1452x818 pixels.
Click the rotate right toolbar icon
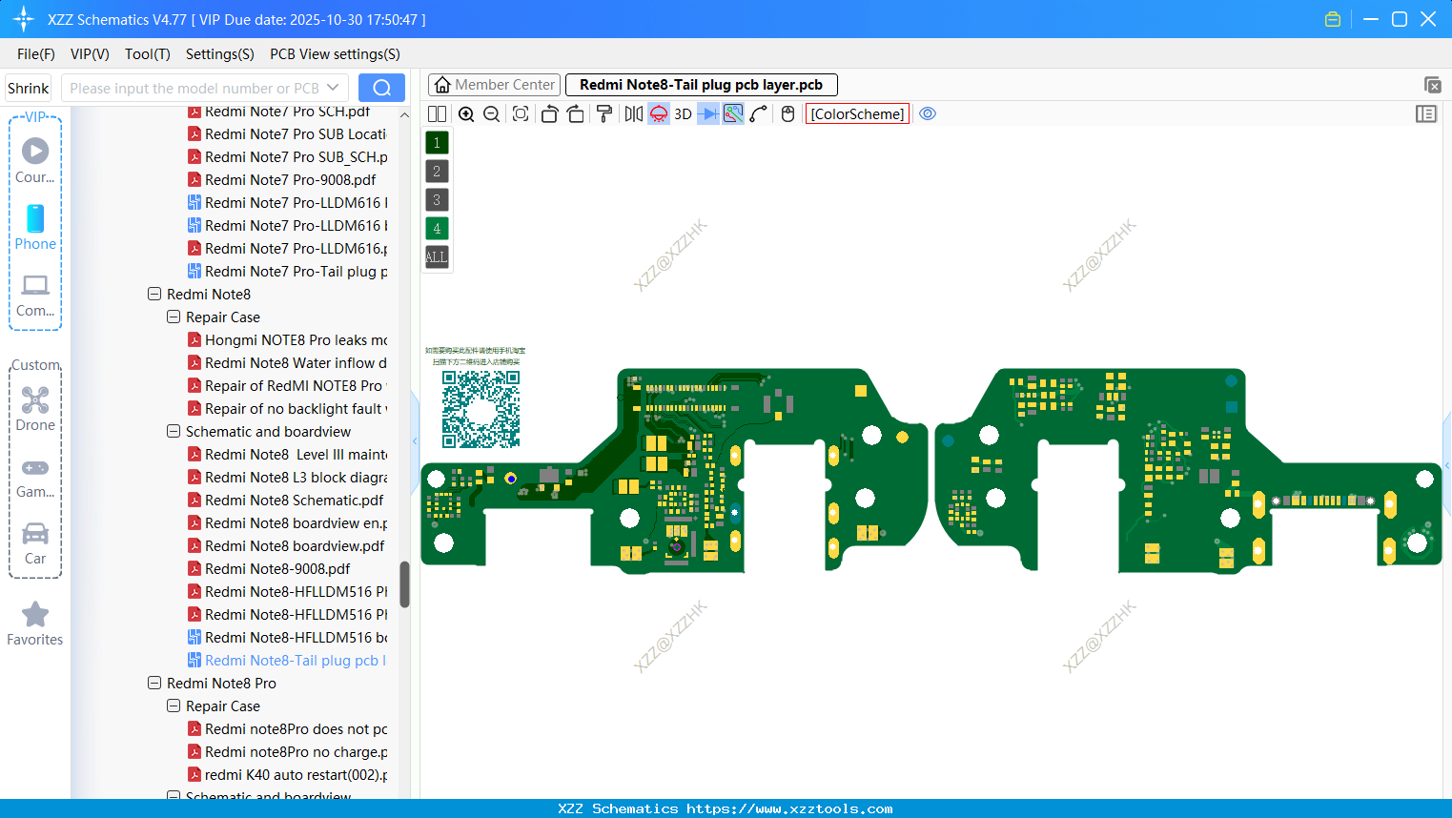click(x=576, y=113)
